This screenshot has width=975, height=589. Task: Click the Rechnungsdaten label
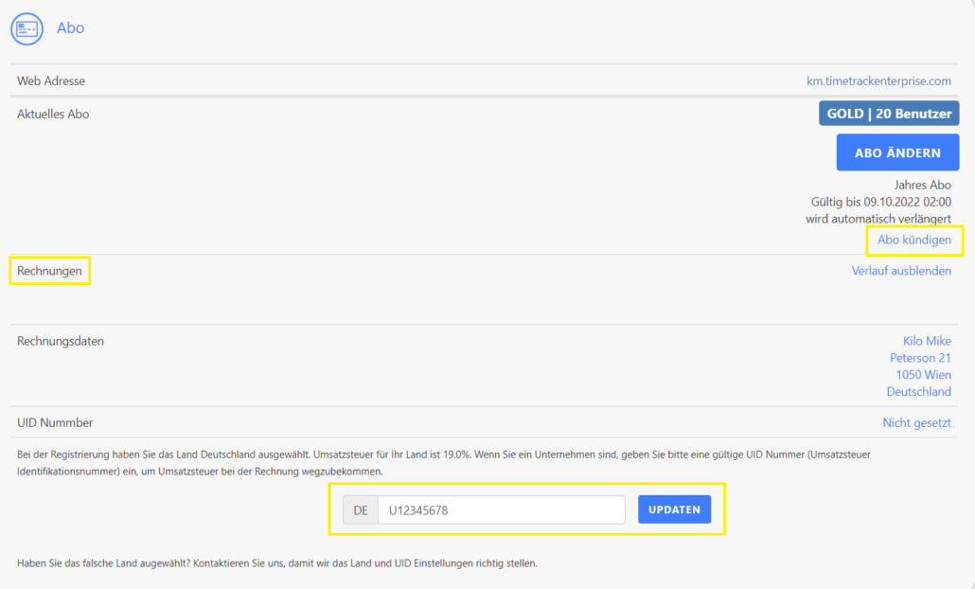coord(61,341)
